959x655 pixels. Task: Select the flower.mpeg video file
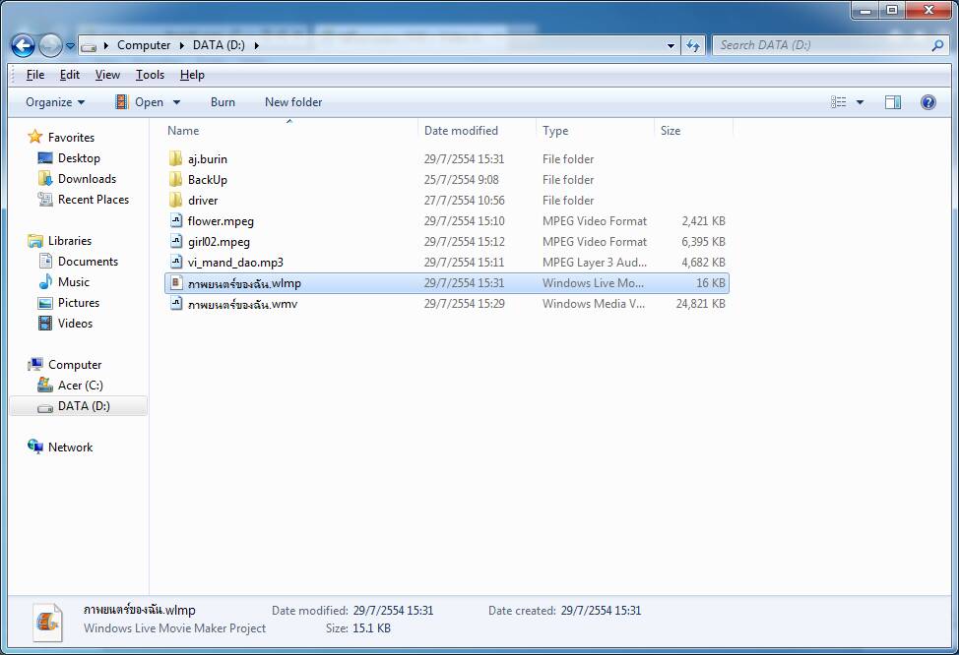tap(221, 221)
